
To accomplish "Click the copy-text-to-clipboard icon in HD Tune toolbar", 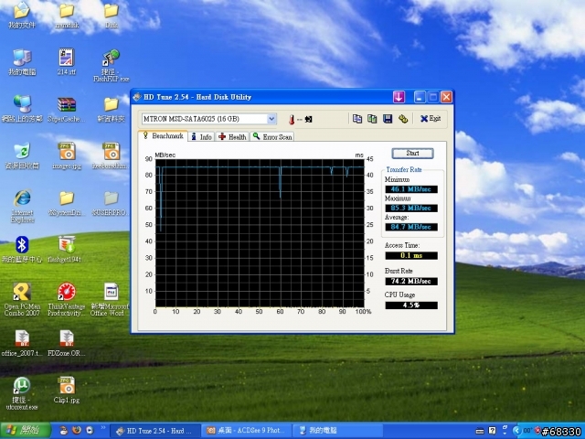I will [x=357, y=119].
